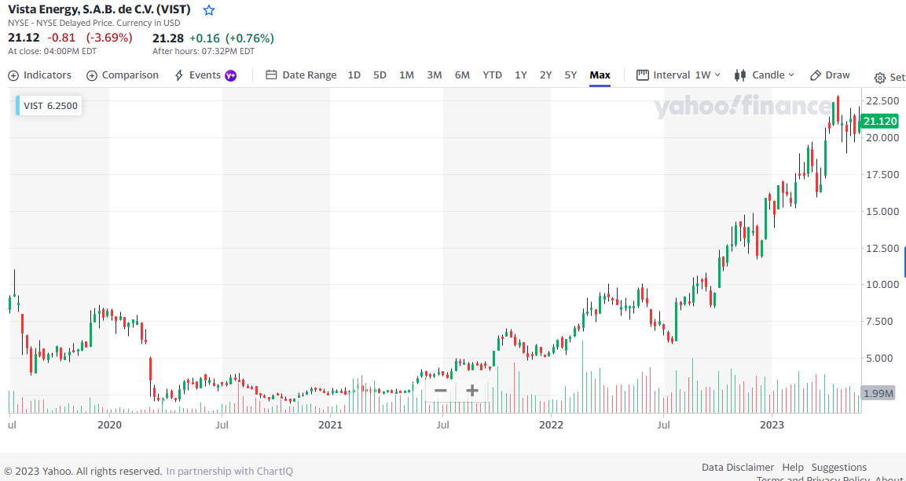
Task: Click the VIST 6.2500 legend label
Action: click(x=49, y=106)
